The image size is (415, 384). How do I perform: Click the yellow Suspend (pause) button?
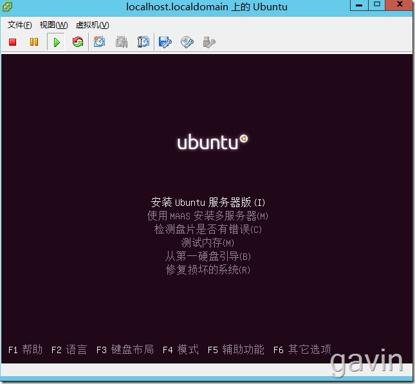point(34,42)
